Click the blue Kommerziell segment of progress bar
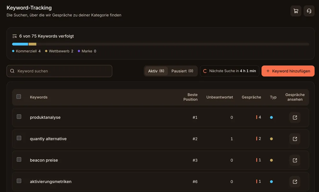 coord(20,44)
